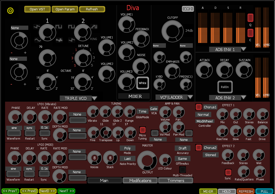The width and height of the screenshot is (275, 194).
Task: Adjust the envelope 1 A slider
Action: [x=202, y=28]
